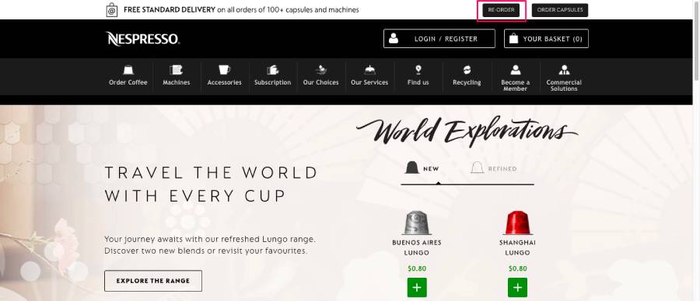Screen dimensions: 700x301
Task: Add Buenos Aires Lungo with plus button
Action: tap(417, 288)
